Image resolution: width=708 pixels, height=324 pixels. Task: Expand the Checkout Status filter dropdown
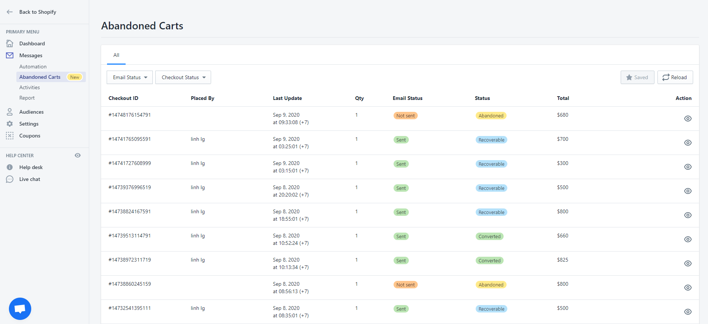pyautogui.click(x=183, y=77)
